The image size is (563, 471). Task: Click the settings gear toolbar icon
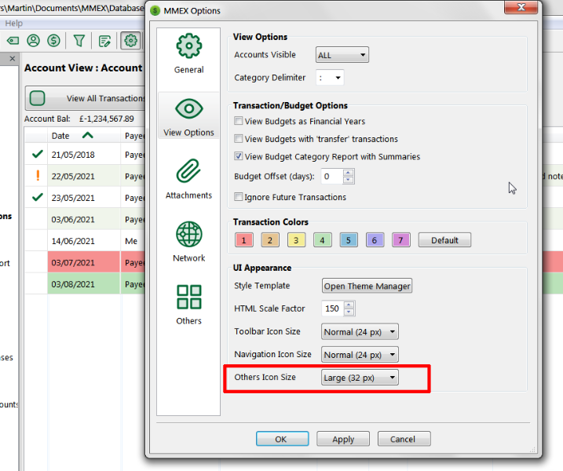(130, 41)
